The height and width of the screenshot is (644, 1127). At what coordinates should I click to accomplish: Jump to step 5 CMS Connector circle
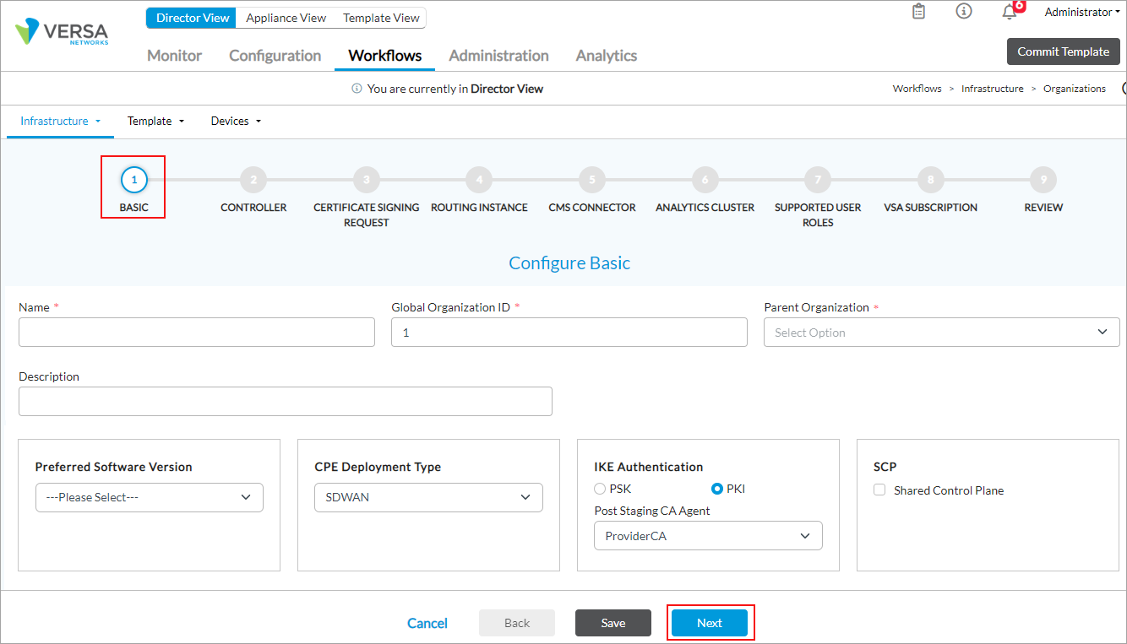pyautogui.click(x=591, y=179)
